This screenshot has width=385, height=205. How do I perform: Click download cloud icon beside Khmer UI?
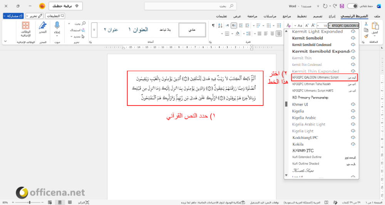point(353,104)
